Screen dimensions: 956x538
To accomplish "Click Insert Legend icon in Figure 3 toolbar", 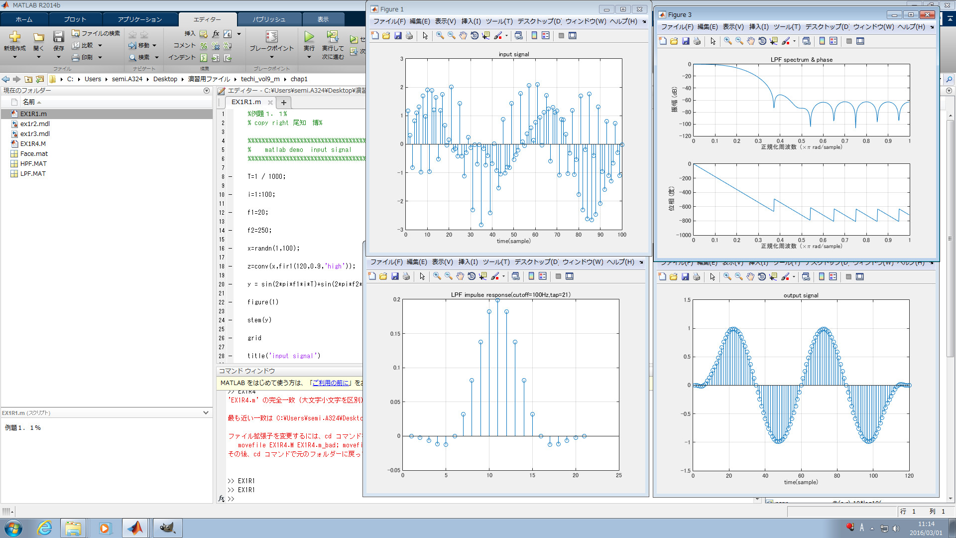I will (834, 41).
